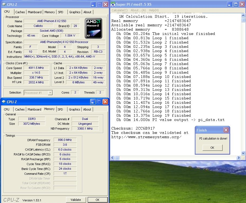Screen dimensions: 246x203
Task: Maximize the Super PI window
Action: 236,4
